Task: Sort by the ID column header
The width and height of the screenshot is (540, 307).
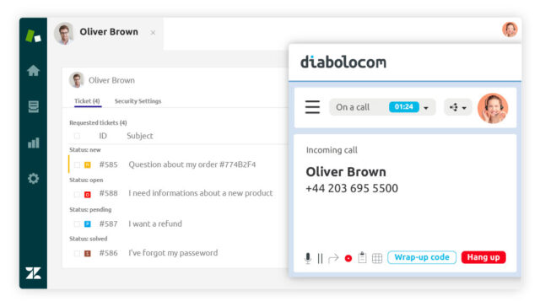Action: point(103,136)
